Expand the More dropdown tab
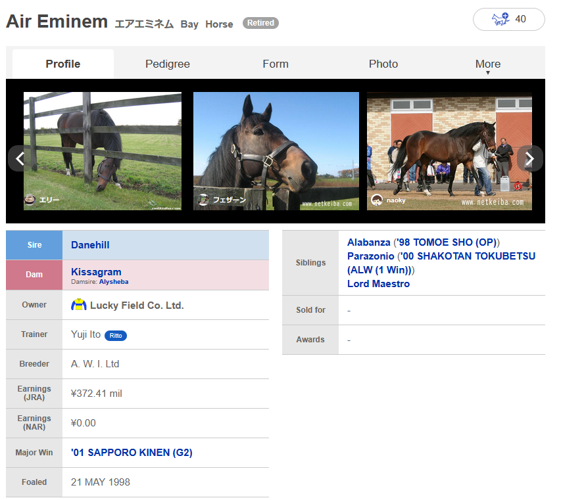This screenshot has width=561, height=500. point(487,64)
